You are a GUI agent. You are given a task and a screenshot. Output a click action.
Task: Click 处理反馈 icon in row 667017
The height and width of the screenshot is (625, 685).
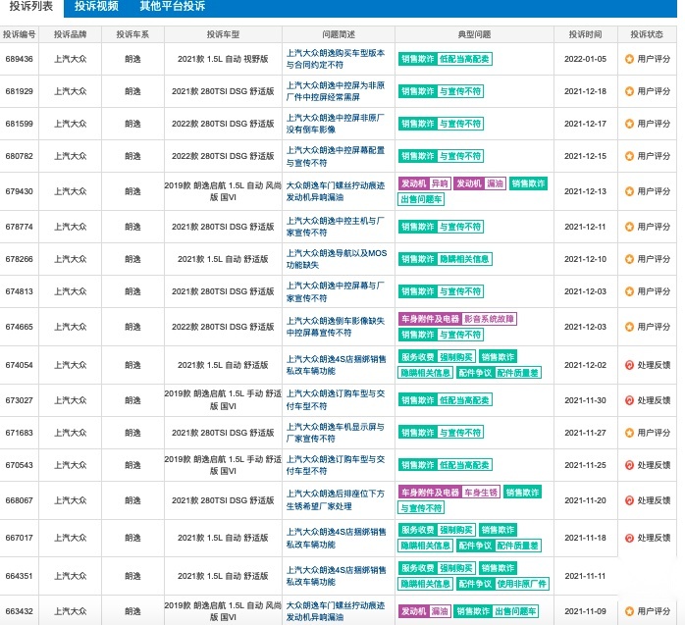tap(629, 538)
